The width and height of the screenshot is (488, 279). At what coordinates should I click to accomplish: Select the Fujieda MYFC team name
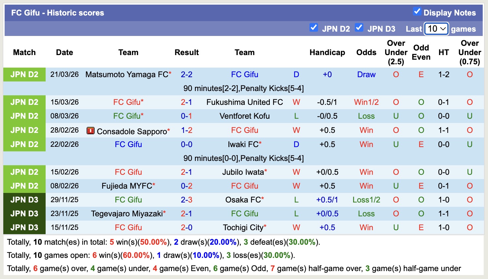click(x=127, y=186)
